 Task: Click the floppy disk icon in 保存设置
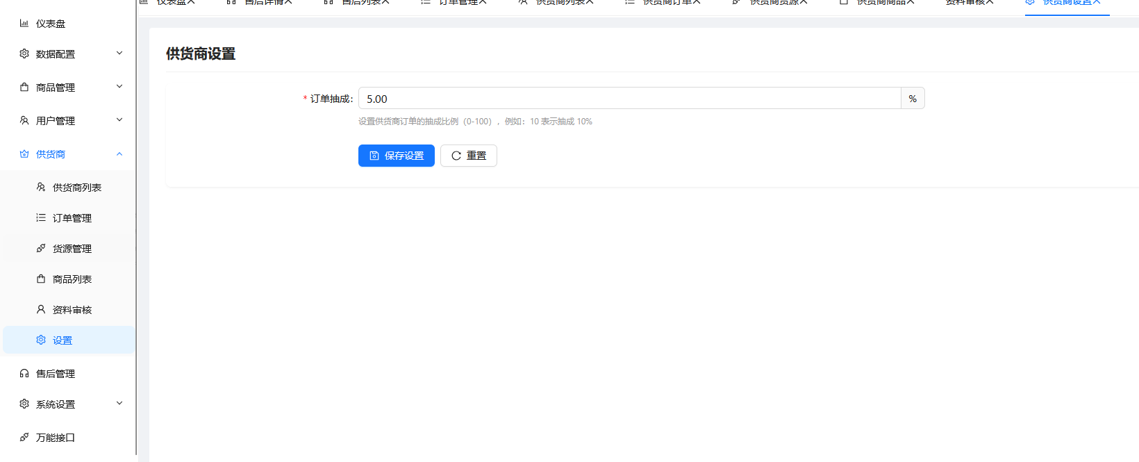[x=374, y=156]
